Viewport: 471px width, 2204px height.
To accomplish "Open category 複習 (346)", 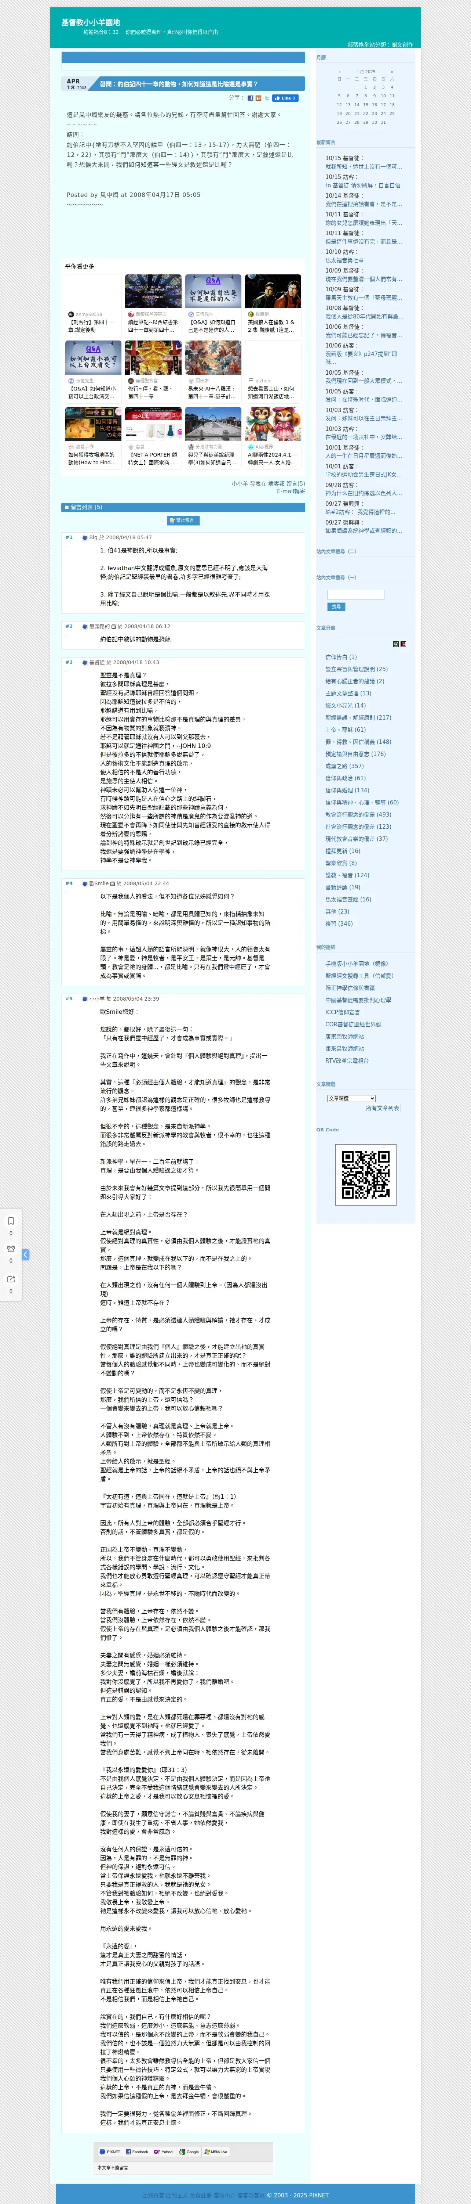I will [339, 924].
